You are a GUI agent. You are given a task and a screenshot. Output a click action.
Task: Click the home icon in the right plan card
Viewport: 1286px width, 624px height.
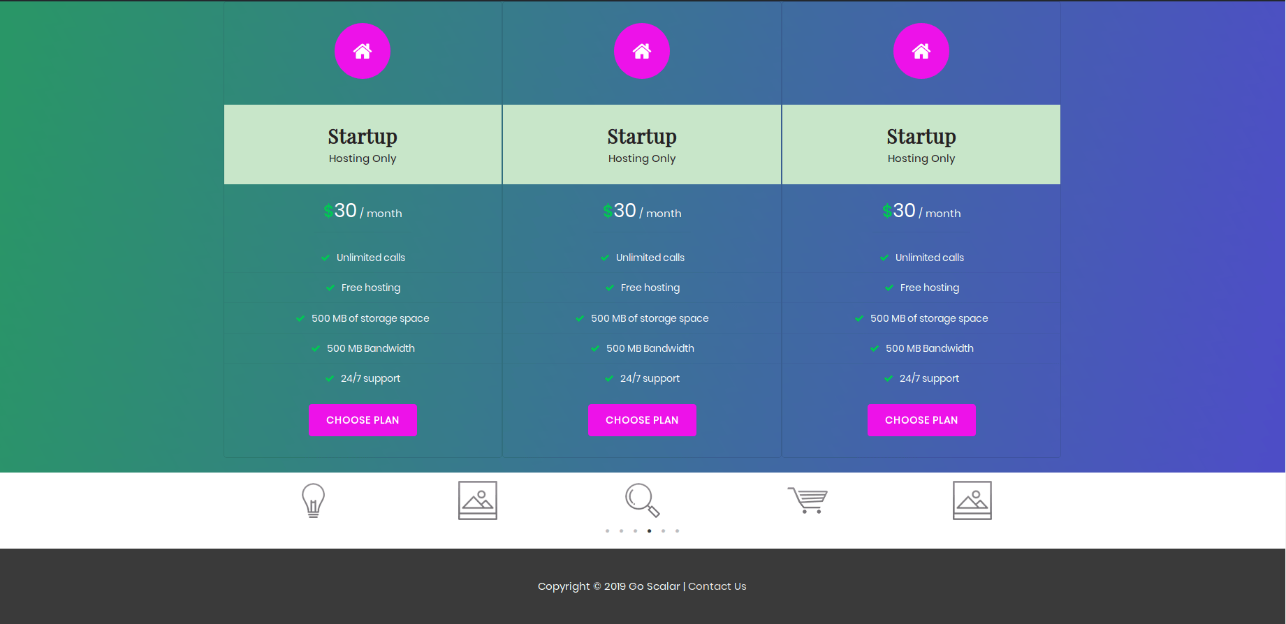[x=921, y=51]
